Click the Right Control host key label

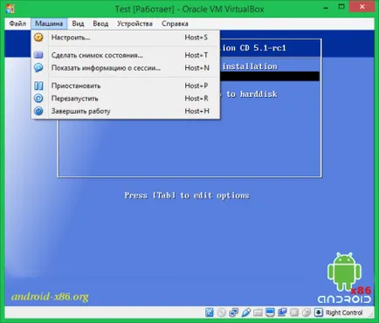point(344,313)
